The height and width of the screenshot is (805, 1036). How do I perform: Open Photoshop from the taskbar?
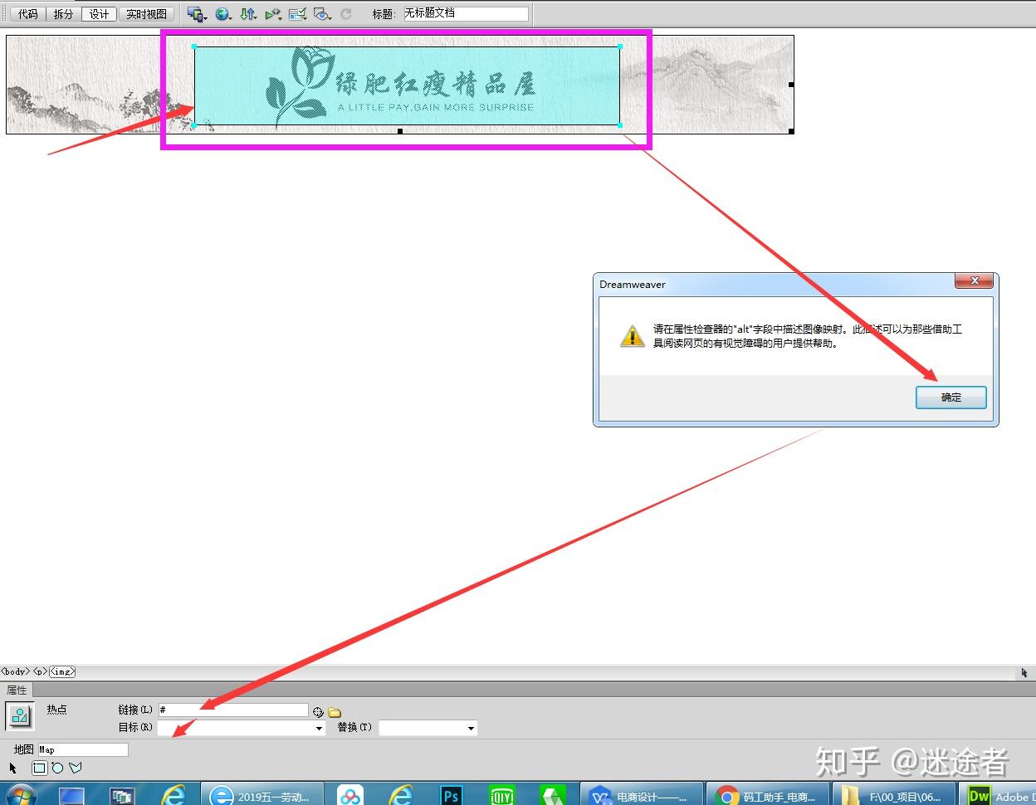(x=452, y=795)
